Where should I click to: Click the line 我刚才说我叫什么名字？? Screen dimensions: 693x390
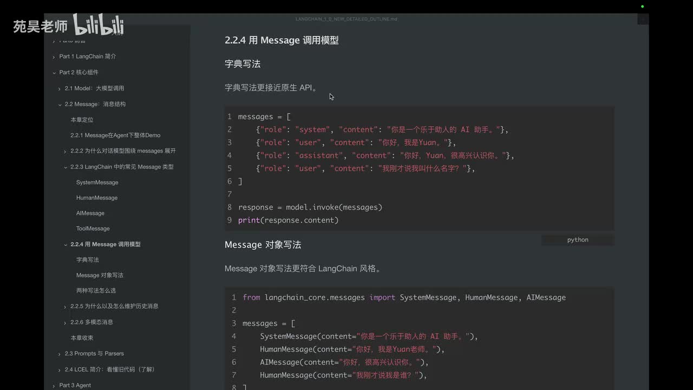[x=365, y=168]
